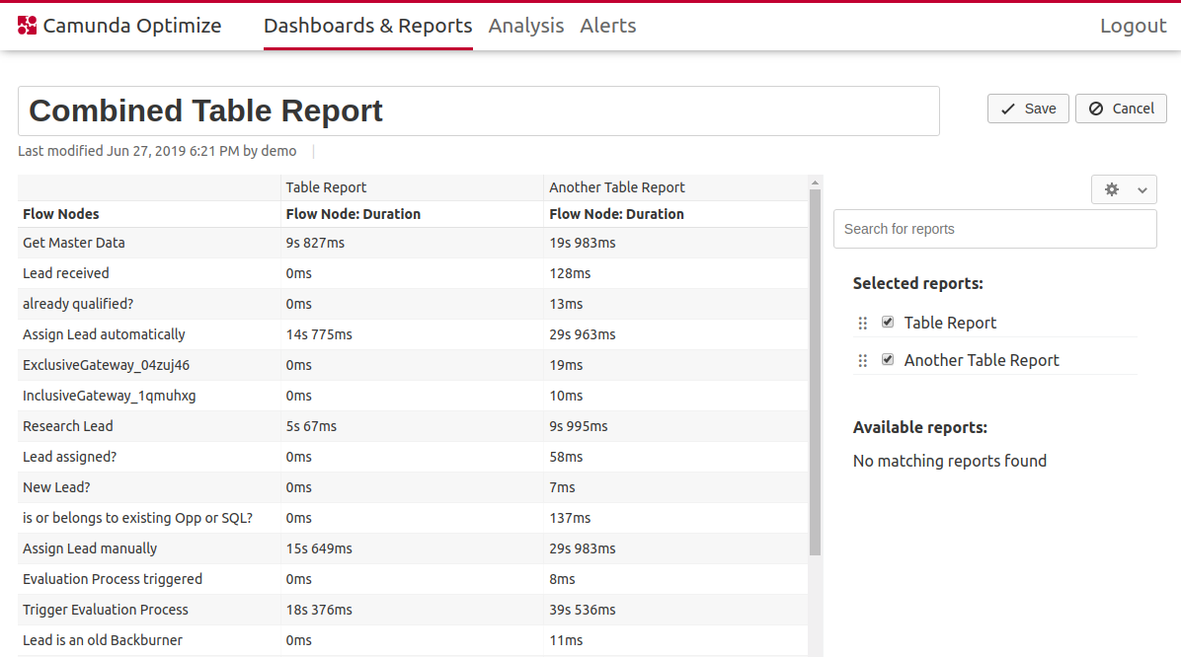Viewport: 1181px width, 657px height.
Task: Select the Trigger Evaluation Process row label
Action: click(x=106, y=610)
